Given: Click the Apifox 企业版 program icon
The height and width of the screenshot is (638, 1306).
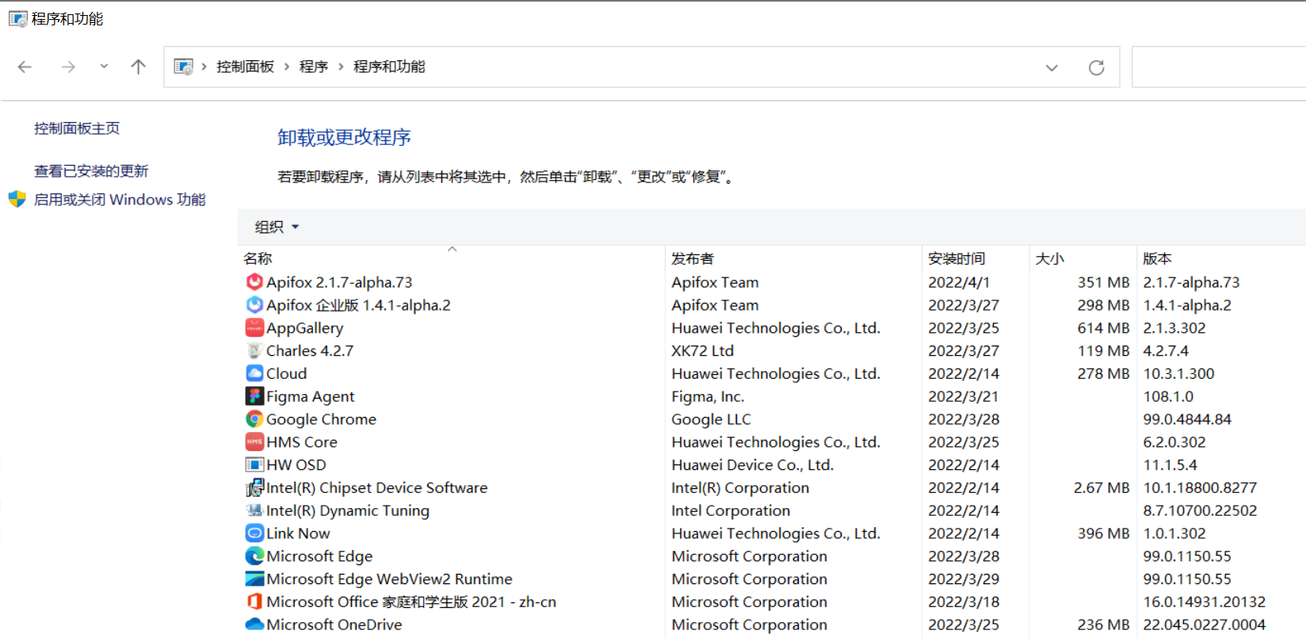Looking at the screenshot, I should click(x=254, y=305).
